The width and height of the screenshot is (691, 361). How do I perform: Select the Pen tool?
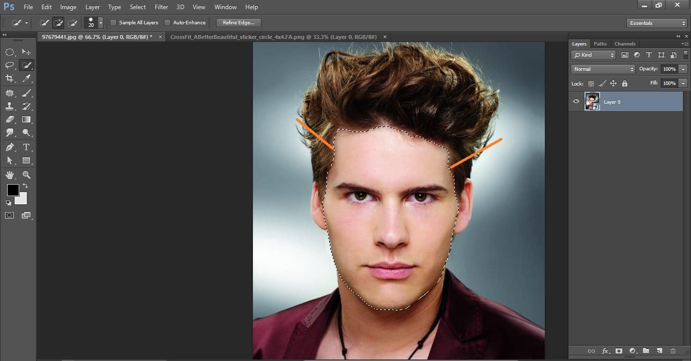pyautogui.click(x=10, y=147)
